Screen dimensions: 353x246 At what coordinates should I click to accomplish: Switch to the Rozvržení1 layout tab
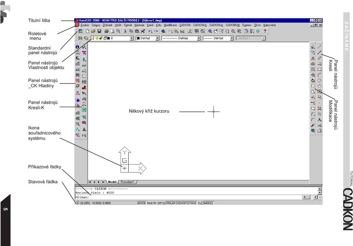click(128, 182)
